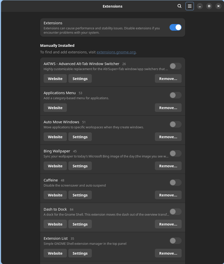This screenshot has height=264, width=224.
Task: Disable all extensions with the master switch
Action: click(x=176, y=27)
